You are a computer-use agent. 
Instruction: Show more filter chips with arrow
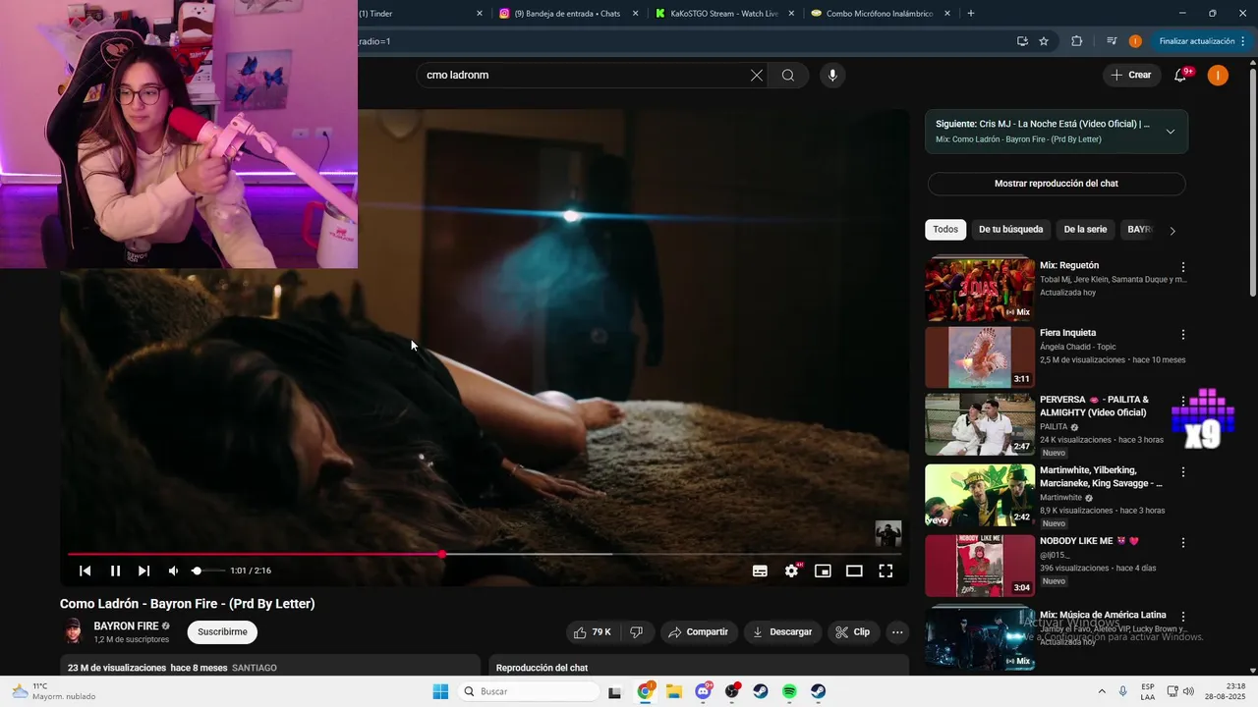pos(1172,231)
